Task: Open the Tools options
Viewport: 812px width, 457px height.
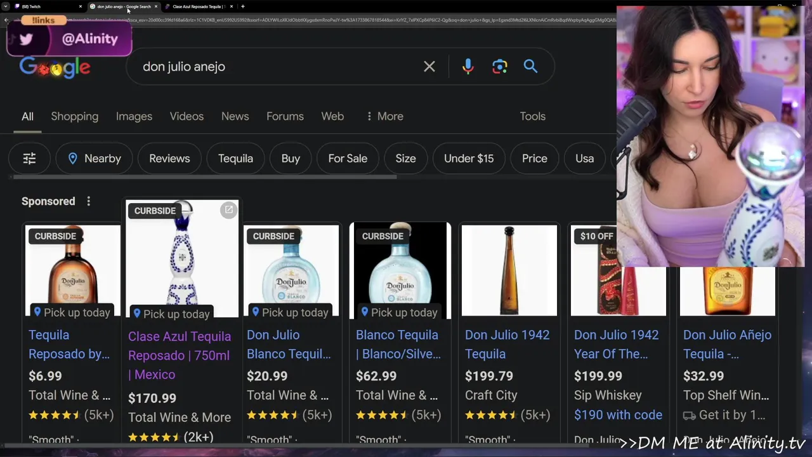Action: coord(533,116)
